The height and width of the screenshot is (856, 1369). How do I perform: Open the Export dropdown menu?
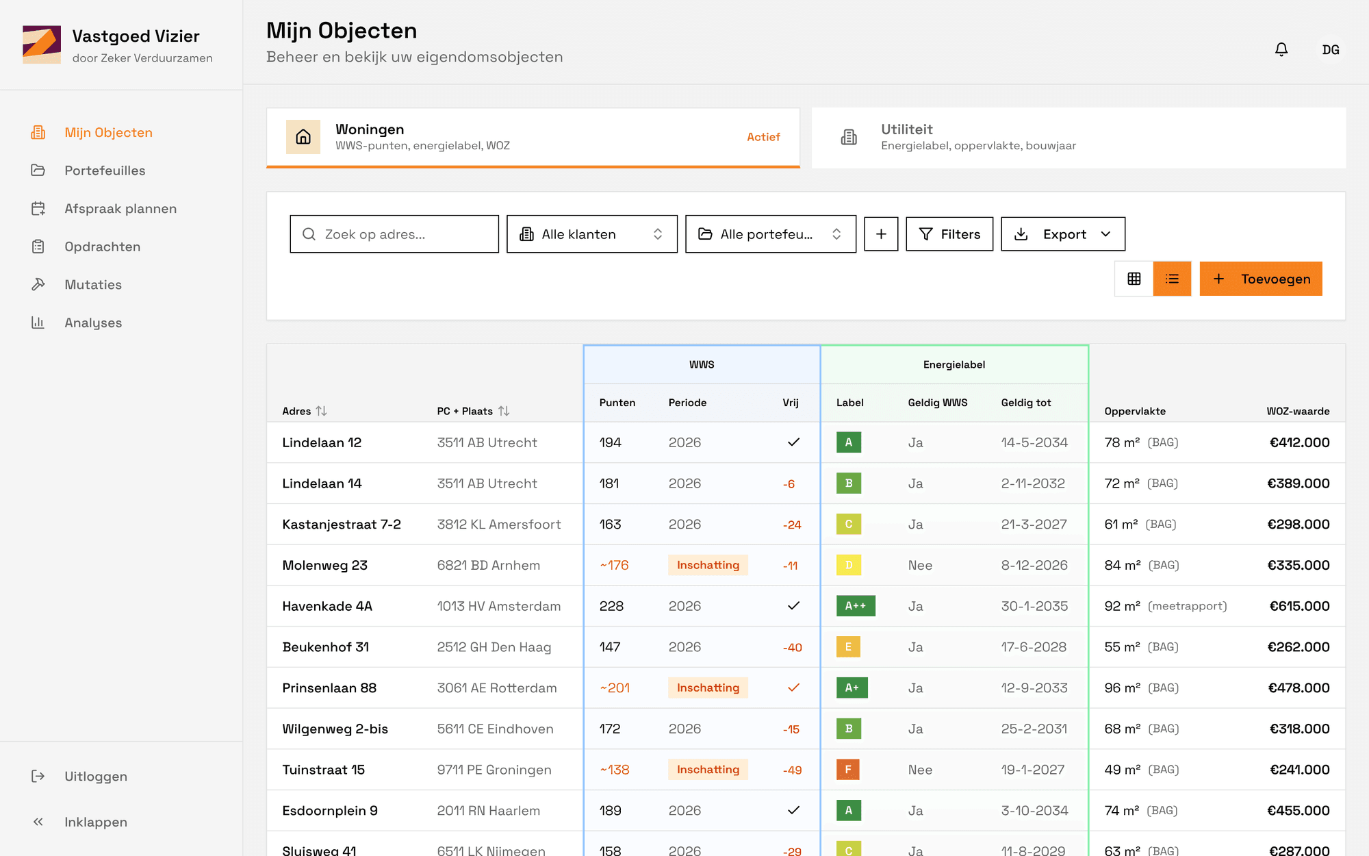[x=1063, y=234]
